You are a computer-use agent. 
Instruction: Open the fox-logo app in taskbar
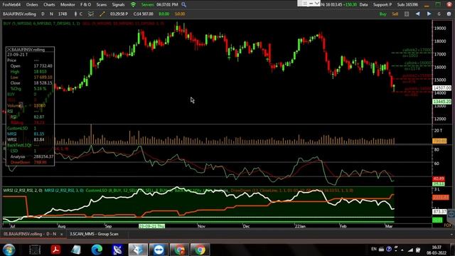138,250
